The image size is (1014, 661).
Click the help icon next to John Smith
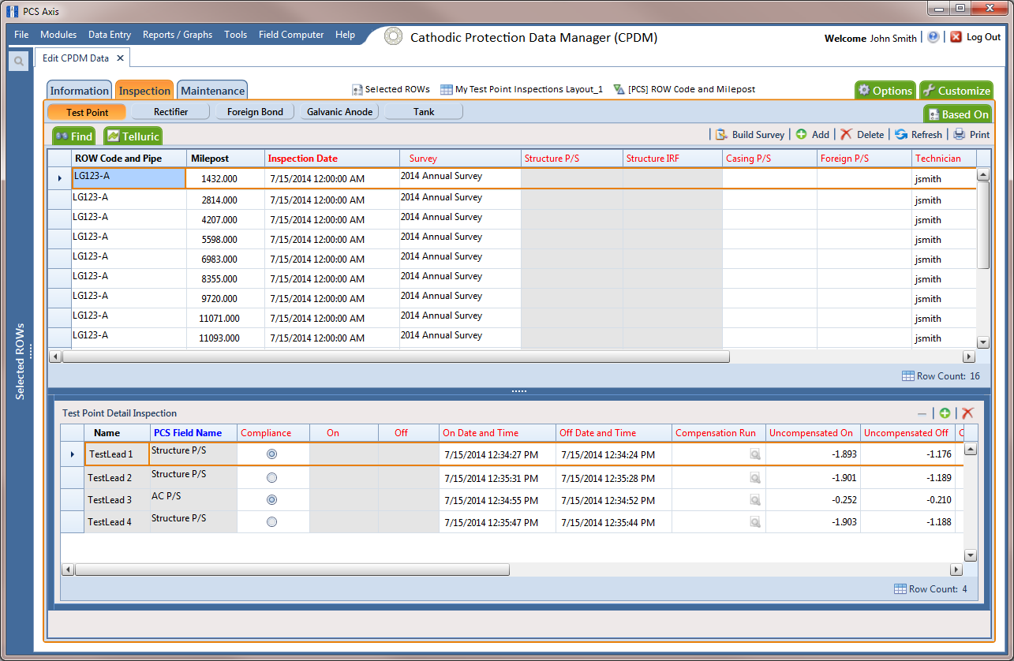click(x=934, y=37)
